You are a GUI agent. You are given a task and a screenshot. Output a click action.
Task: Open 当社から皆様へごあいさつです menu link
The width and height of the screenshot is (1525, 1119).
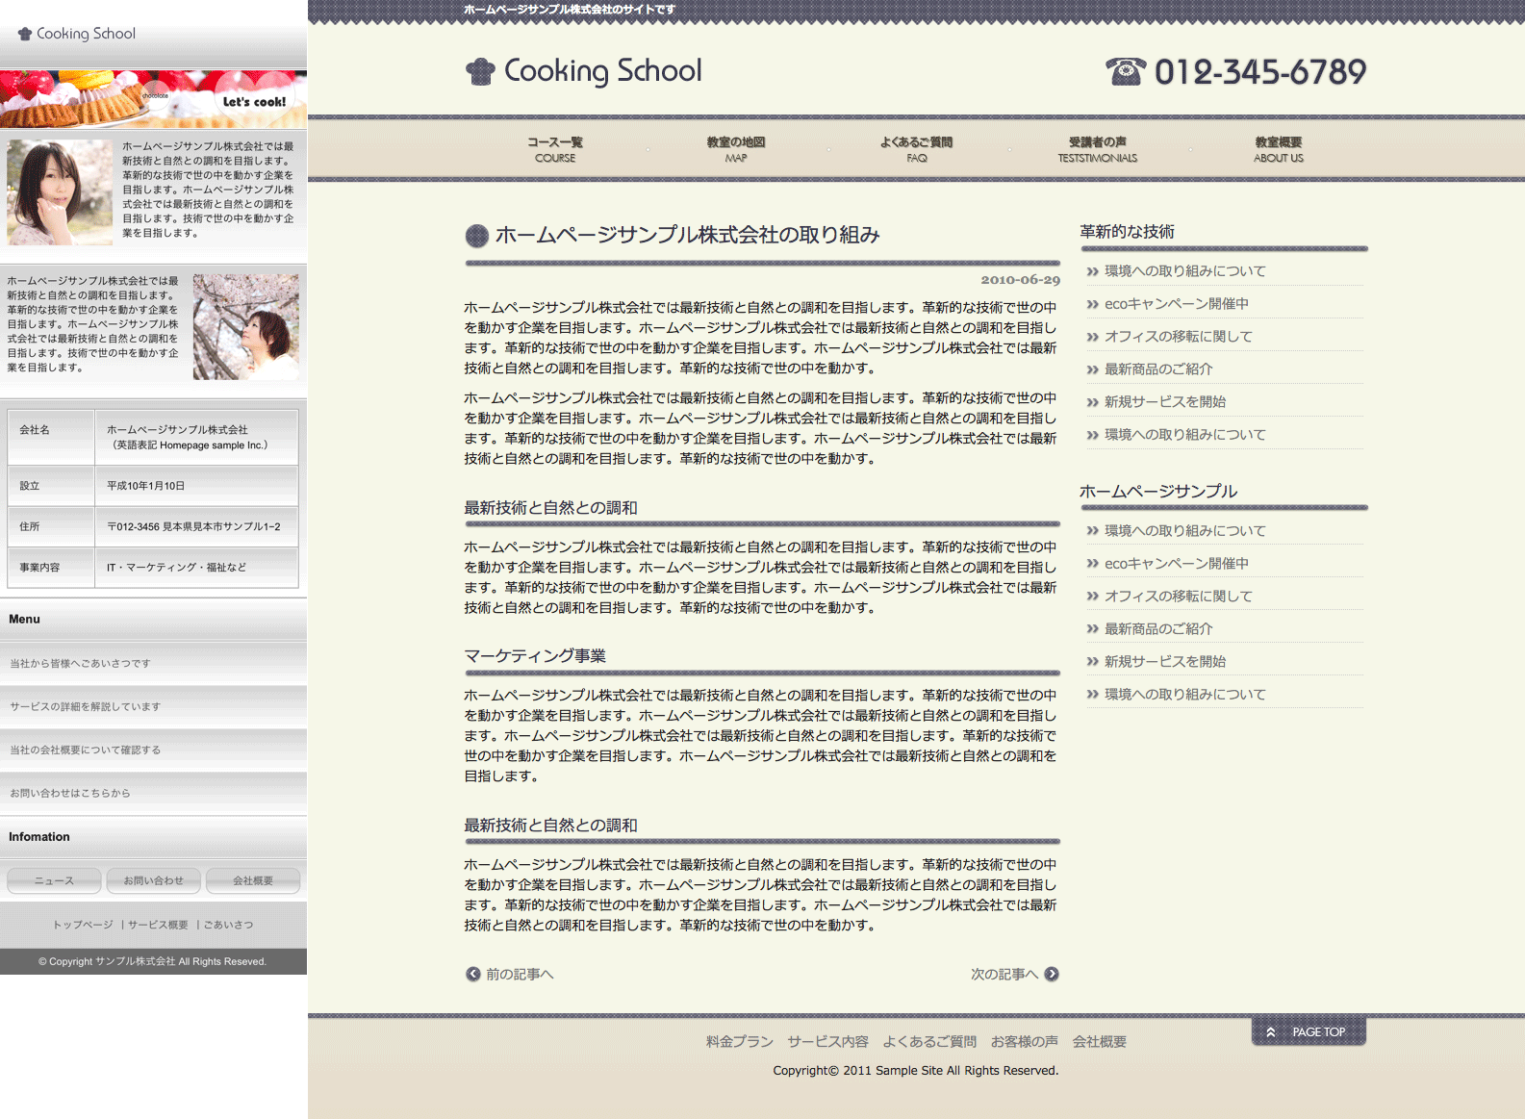[x=81, y=663]
